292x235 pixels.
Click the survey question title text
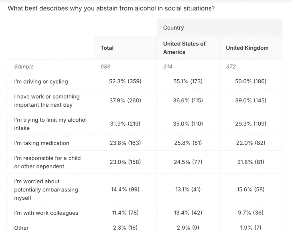coord(111,8)
